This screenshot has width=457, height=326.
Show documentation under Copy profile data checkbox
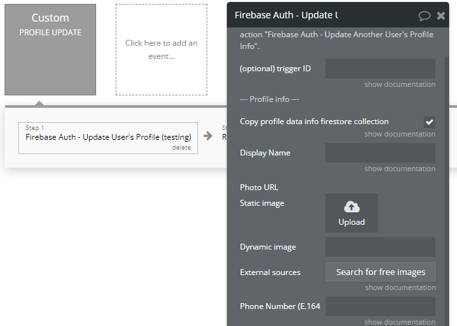click(x=399, y=134)
